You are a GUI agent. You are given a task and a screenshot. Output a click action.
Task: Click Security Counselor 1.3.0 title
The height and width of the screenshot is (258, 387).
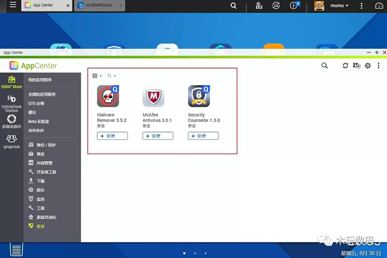pyautogui.click(x=204, y=118)
